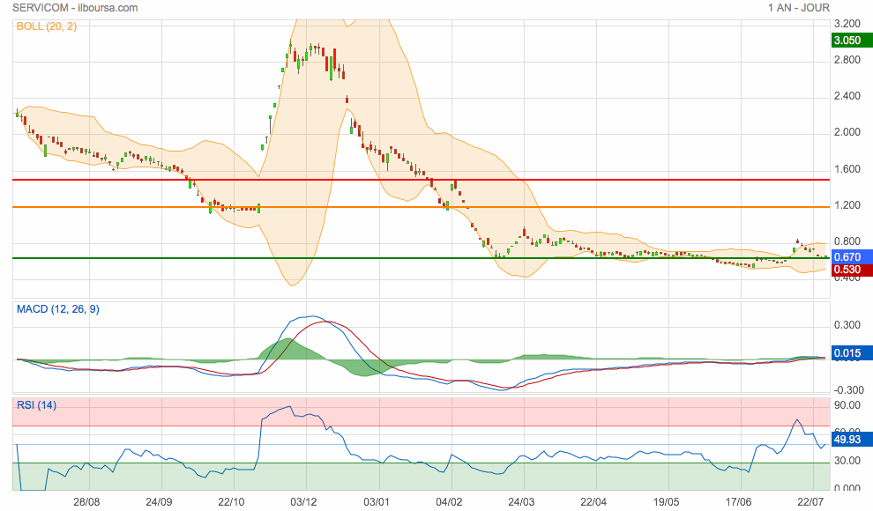873x511 pixels.
Task: Click the 03/12 date axis label
Action: [303, 502]
